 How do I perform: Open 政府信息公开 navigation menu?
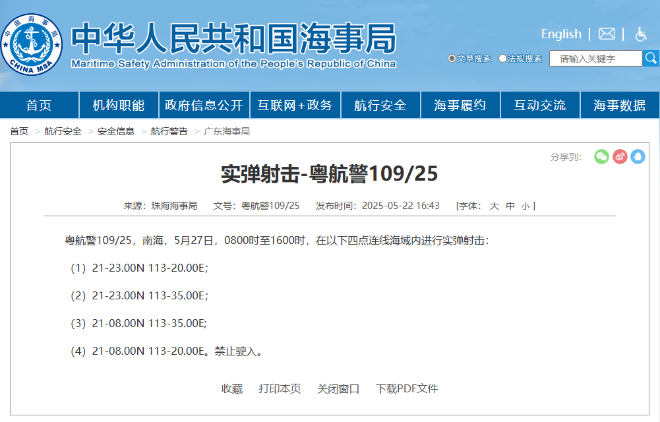pyautogui.click(x=204, y=105)
